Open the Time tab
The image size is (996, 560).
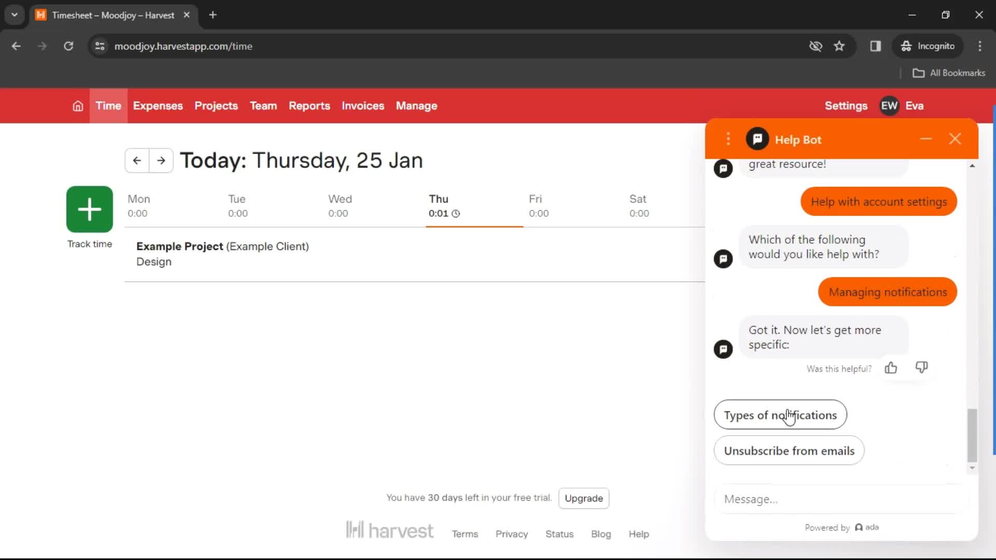pyautogui.click(x=108, y=106)
